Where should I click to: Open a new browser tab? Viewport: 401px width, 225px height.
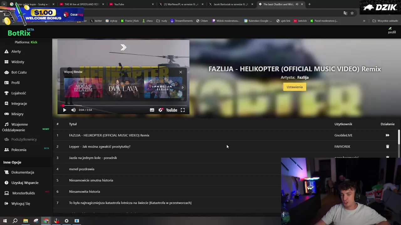click(x=309, y=4)
